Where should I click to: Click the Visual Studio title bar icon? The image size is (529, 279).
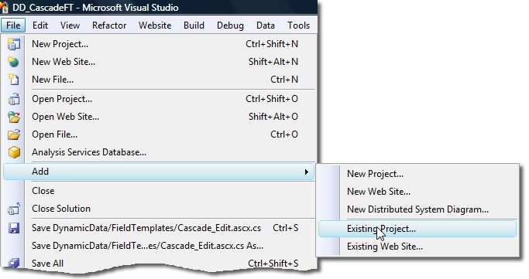[x=4, y=7]
